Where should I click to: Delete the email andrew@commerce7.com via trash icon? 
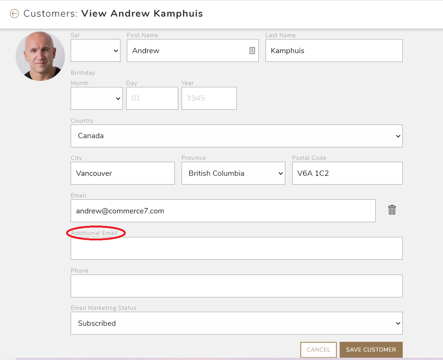(392, 210)
